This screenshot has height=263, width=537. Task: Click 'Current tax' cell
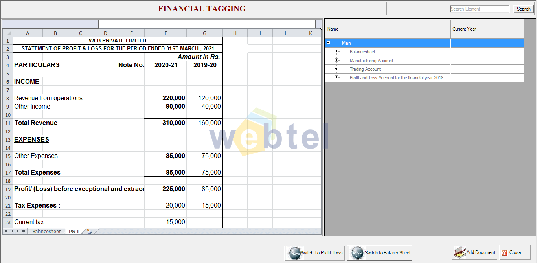[x=29, y=222]
